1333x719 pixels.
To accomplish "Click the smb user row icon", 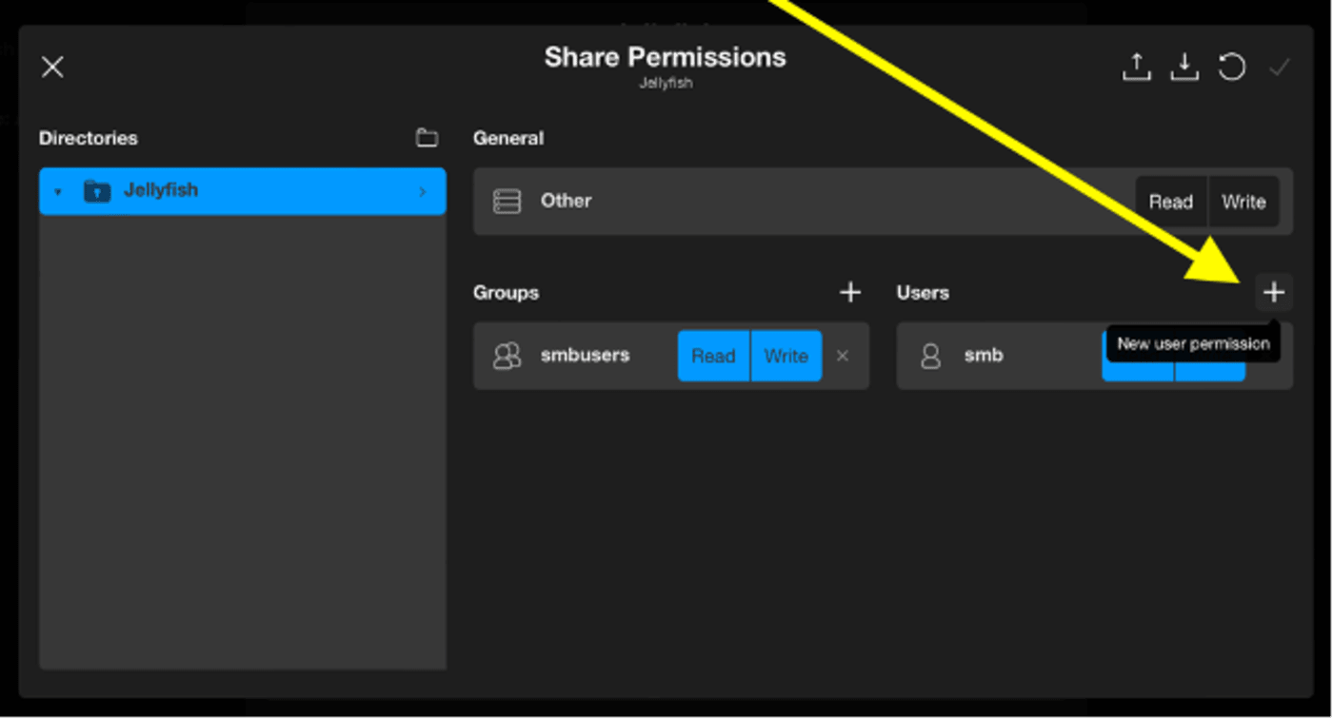I will coord(930,356).
